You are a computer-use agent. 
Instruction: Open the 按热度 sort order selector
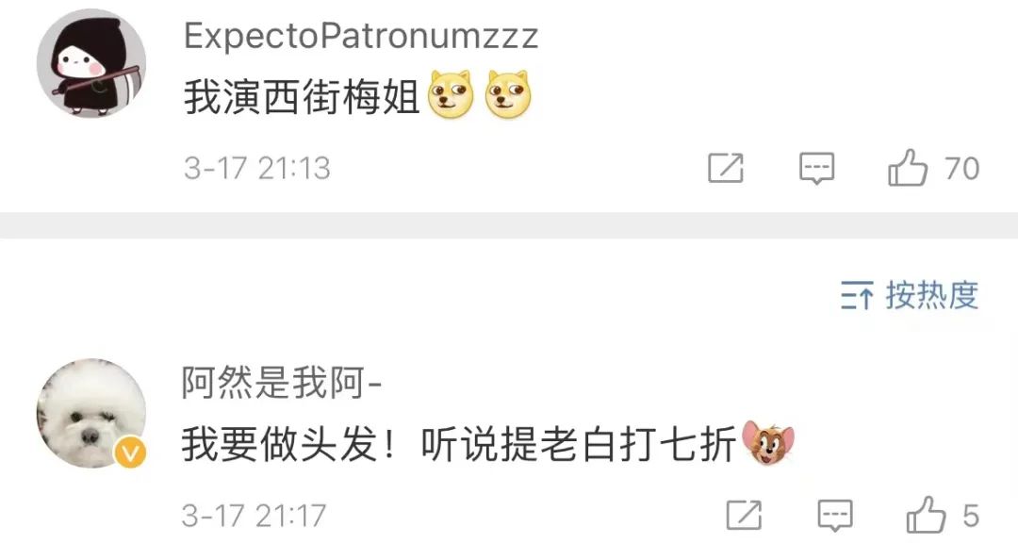coord(910,295)
